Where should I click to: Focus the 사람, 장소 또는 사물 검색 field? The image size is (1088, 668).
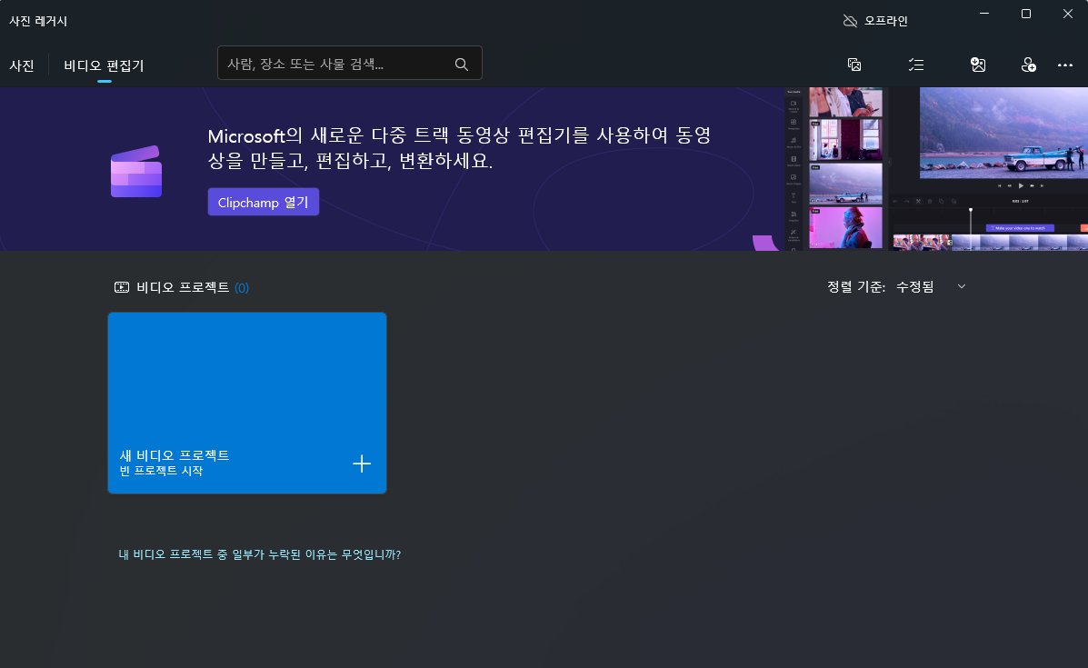pyautogui.click(x=349, y=63)
